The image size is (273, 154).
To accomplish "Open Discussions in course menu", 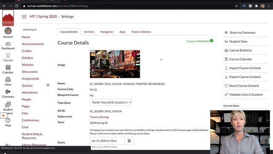I will (x=29, y=72).
